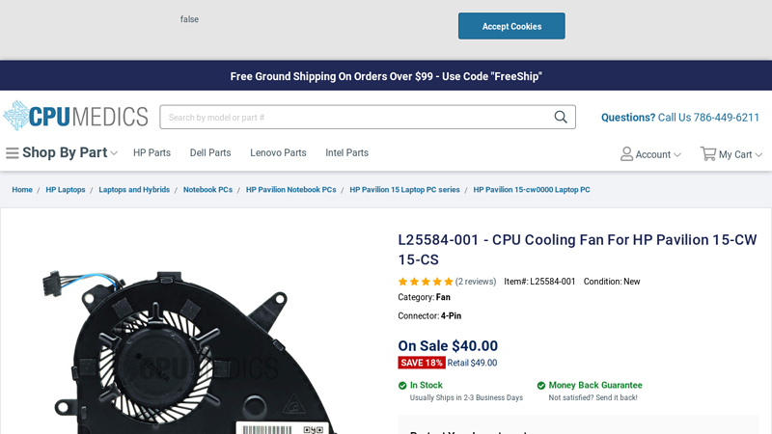Open the (2 reviews) link

coord(476,282)
